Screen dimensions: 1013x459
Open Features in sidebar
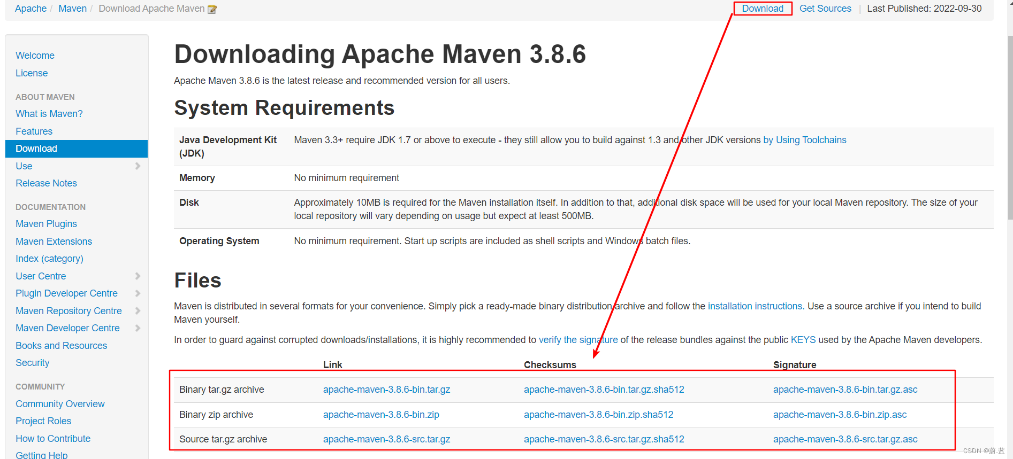coord(34,131)
